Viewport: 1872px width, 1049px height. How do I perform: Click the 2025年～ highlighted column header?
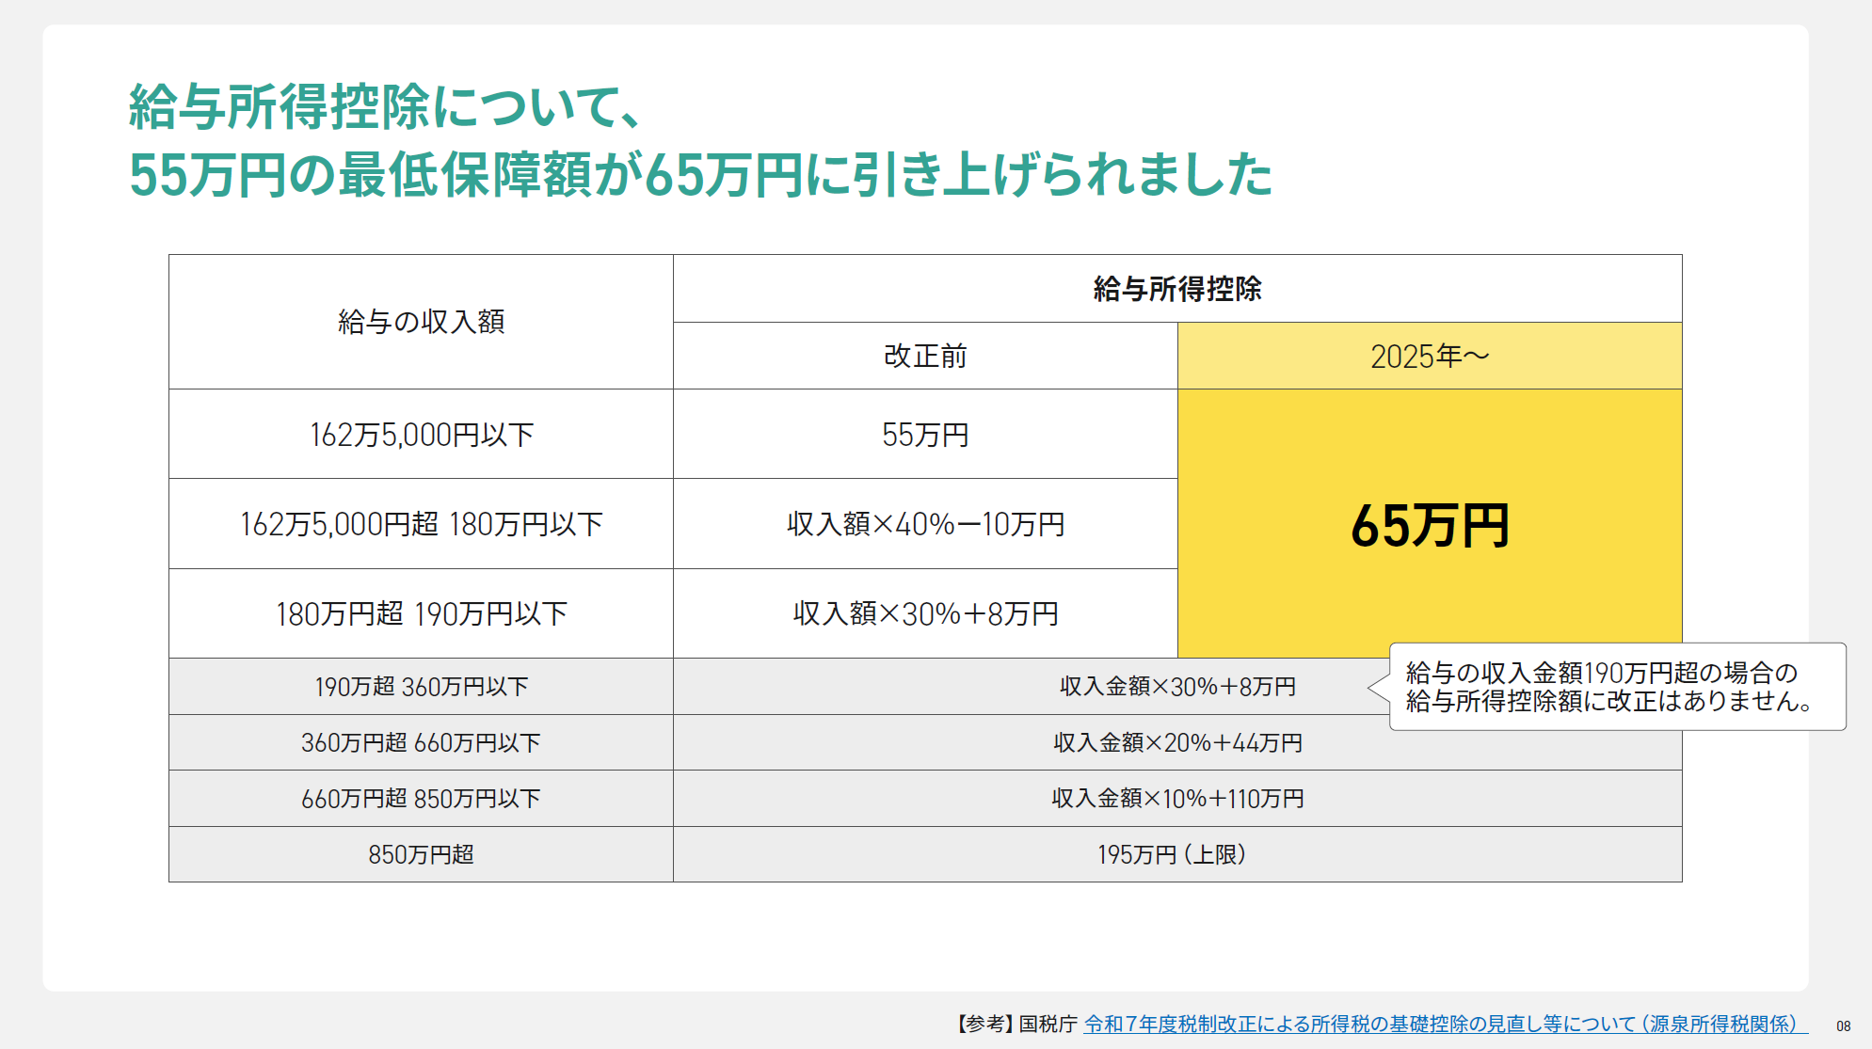click(x=1429, y=358)
